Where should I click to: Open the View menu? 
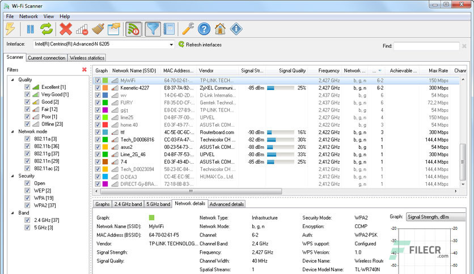coord(49,16)
